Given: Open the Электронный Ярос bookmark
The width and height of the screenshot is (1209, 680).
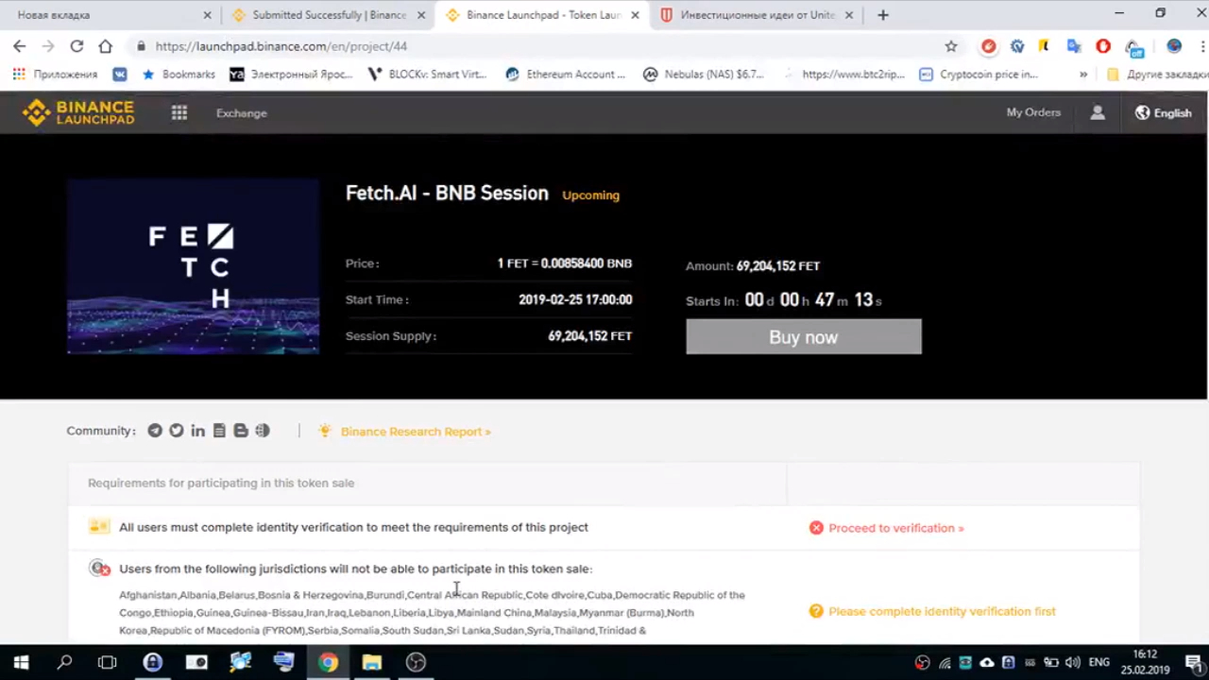Looking at the screenshot, I should [291, 75].
